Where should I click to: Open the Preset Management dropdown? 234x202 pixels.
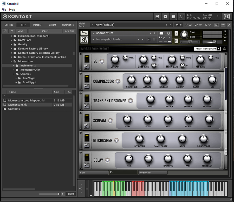[x=207, y=49]
